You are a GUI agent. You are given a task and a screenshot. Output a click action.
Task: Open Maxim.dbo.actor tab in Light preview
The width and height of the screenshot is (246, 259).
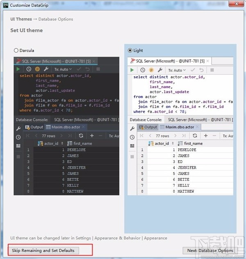pos(180,127)
